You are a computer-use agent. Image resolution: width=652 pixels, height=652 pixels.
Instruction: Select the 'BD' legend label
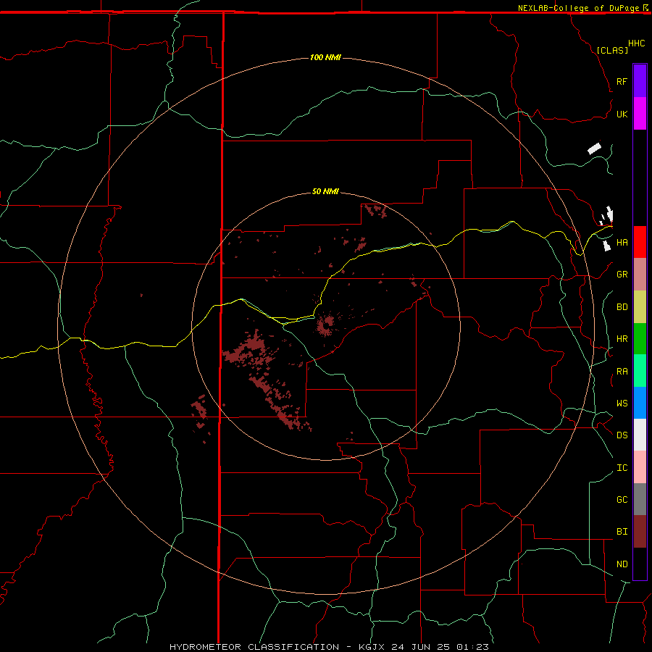click(x=622, y=307)
